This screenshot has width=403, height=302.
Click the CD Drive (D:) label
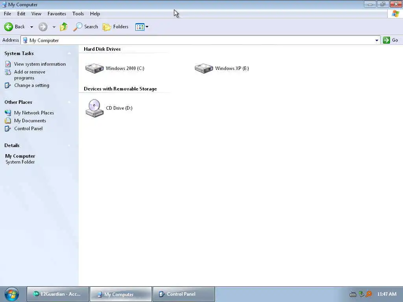click(x=119, y=108)
